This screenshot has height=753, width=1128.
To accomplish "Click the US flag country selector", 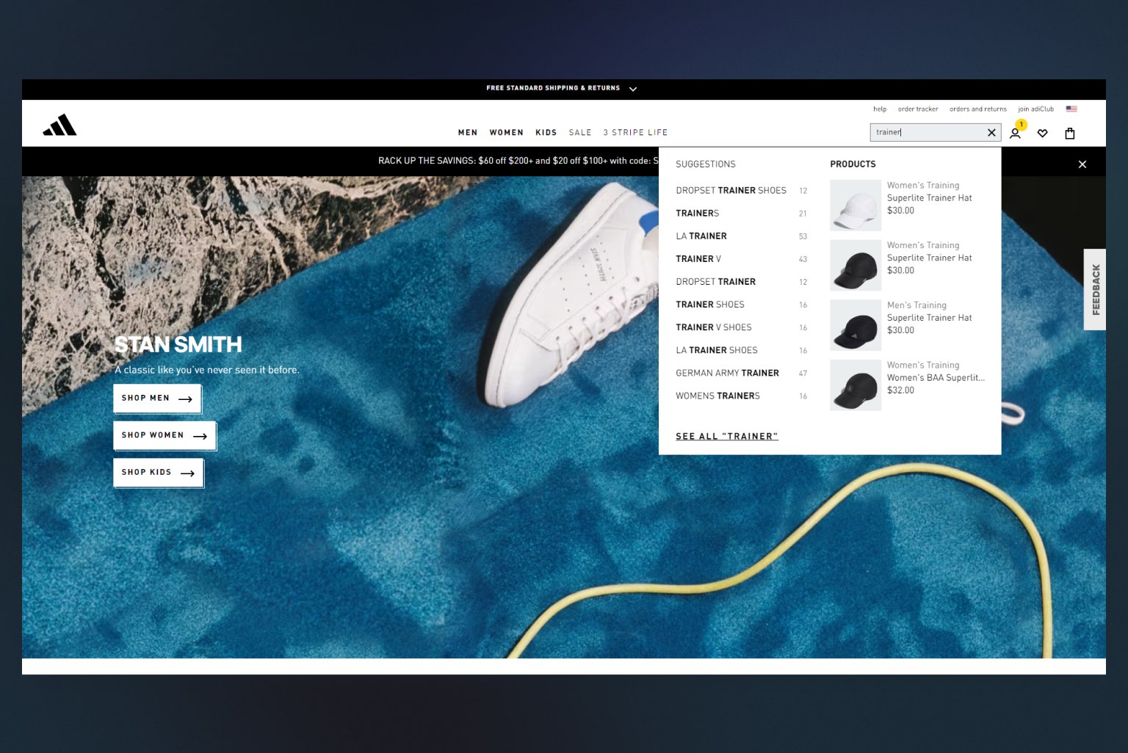I will (x=1071, y=109).
